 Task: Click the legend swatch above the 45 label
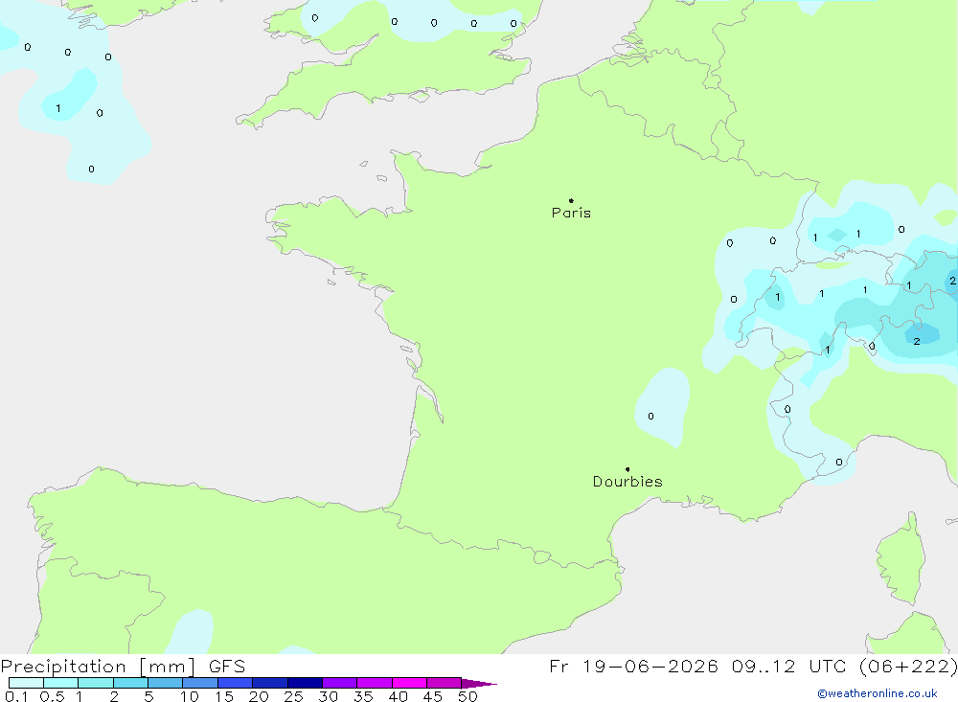[x=445, y=683]
